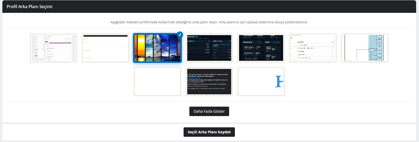Viewport: 419px width, 142px height.
Task: Click the Daha Fazla Göster button
Action: [x=209, y=111]
